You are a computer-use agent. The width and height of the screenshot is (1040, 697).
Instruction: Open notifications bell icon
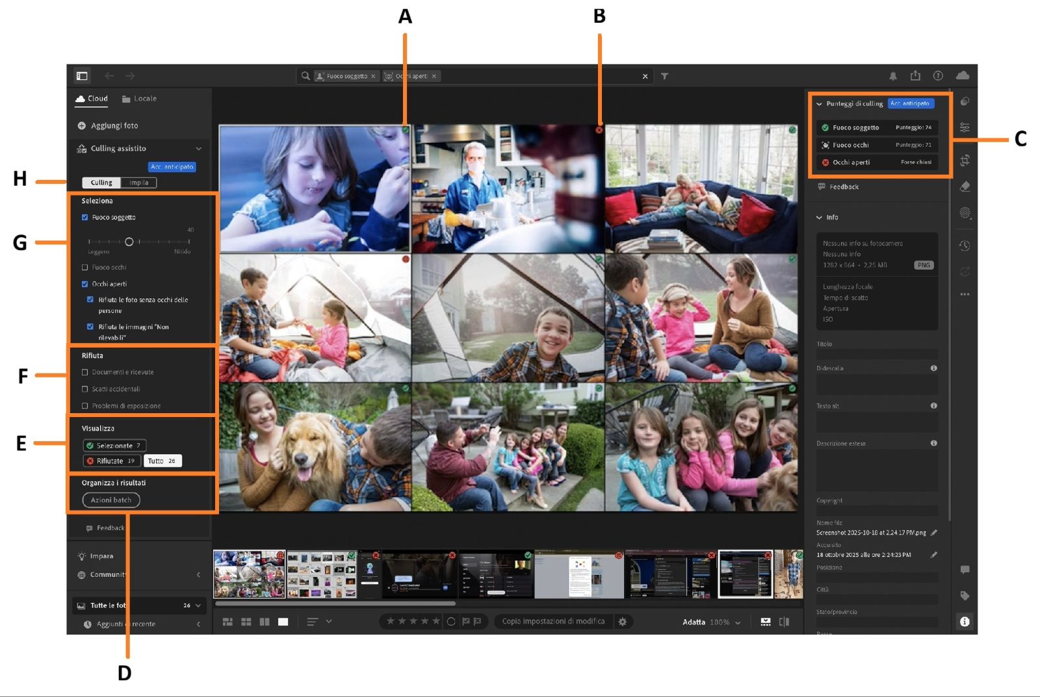pos(893,76)
